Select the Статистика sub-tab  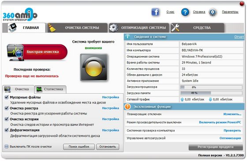coord(50,89)
